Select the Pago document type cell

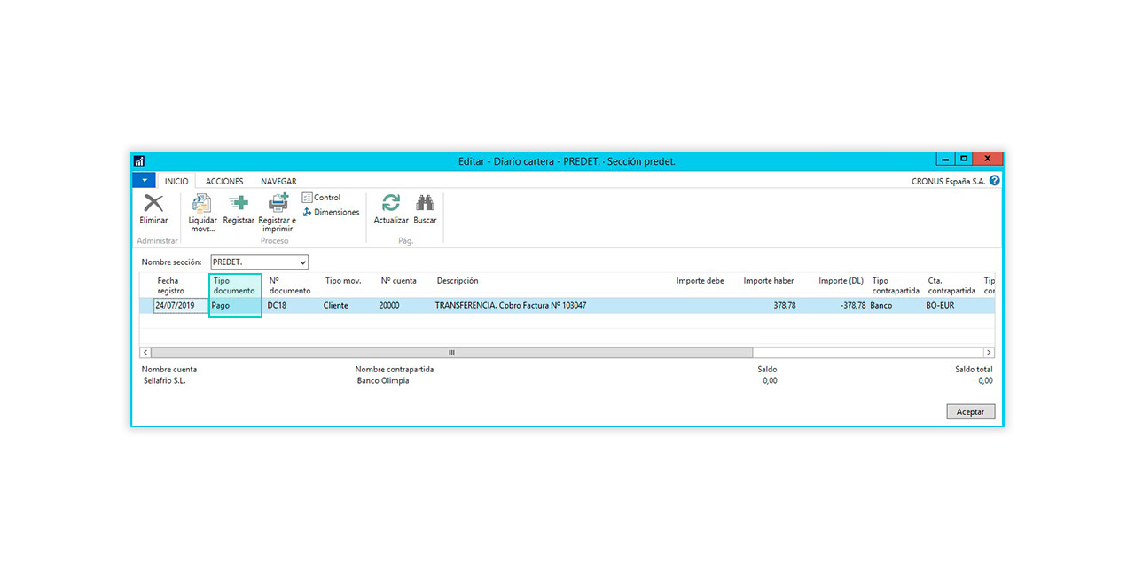[235, 306]
